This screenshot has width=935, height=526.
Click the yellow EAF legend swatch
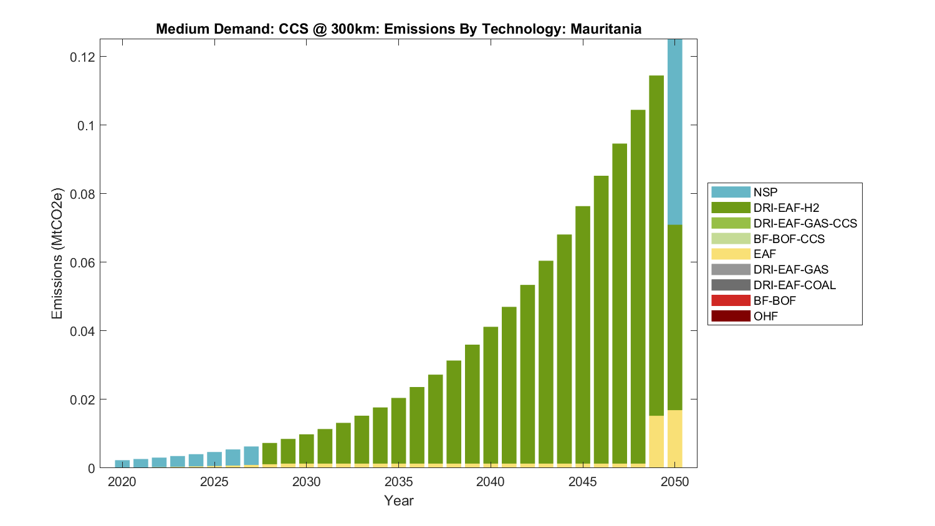click(x=731, y=254)
